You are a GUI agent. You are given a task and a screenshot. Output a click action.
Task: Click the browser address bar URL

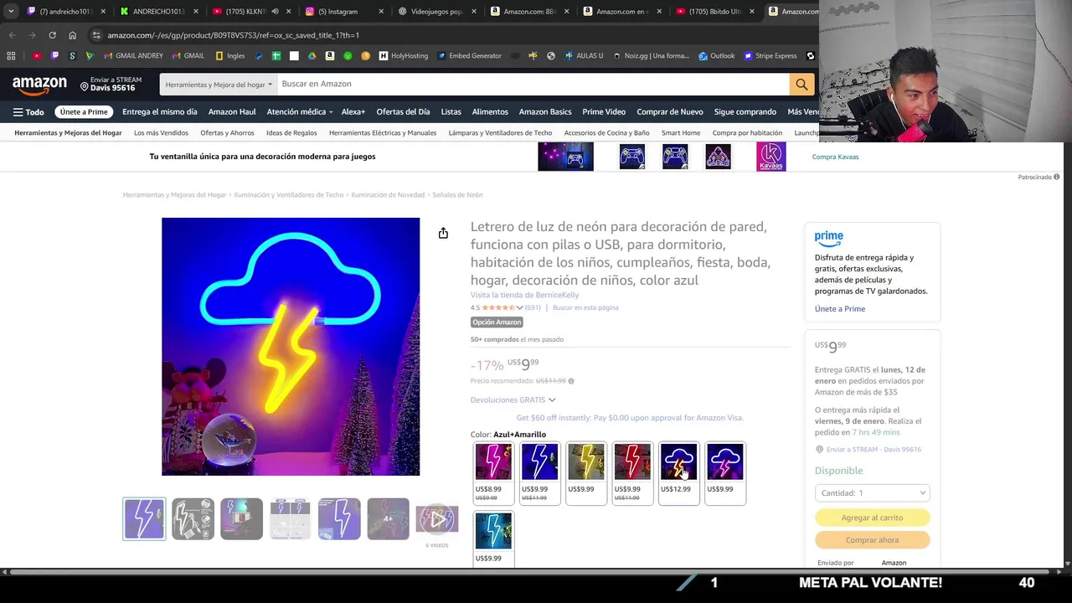(233, 35)
